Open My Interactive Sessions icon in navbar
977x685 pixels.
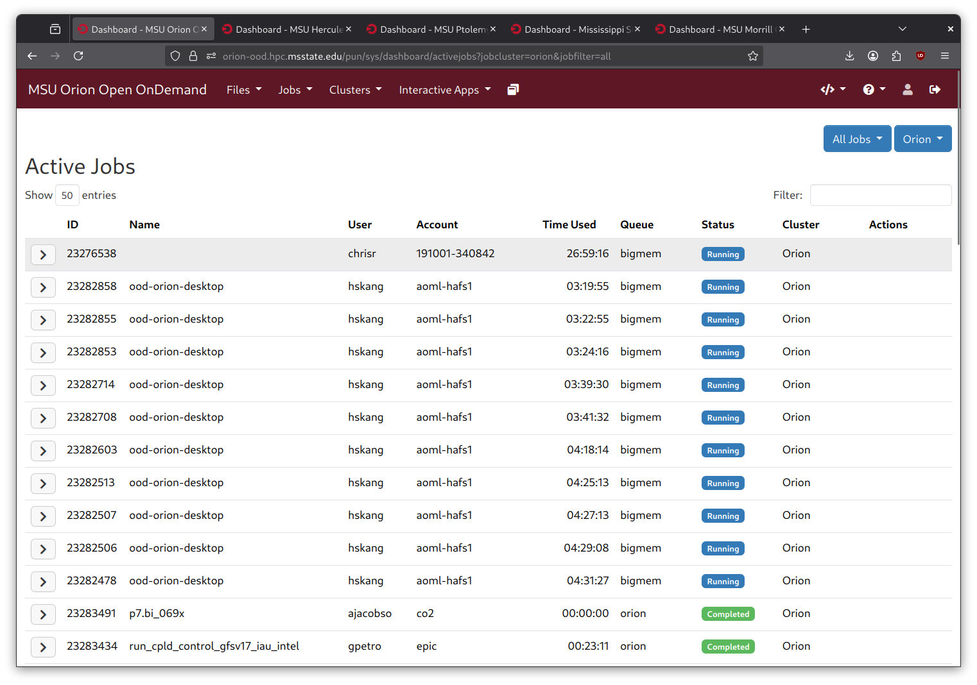pyautogui.click(x=513, y=90)
